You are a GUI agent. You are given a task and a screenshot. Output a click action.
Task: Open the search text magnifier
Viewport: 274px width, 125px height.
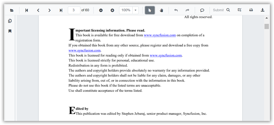228,10
